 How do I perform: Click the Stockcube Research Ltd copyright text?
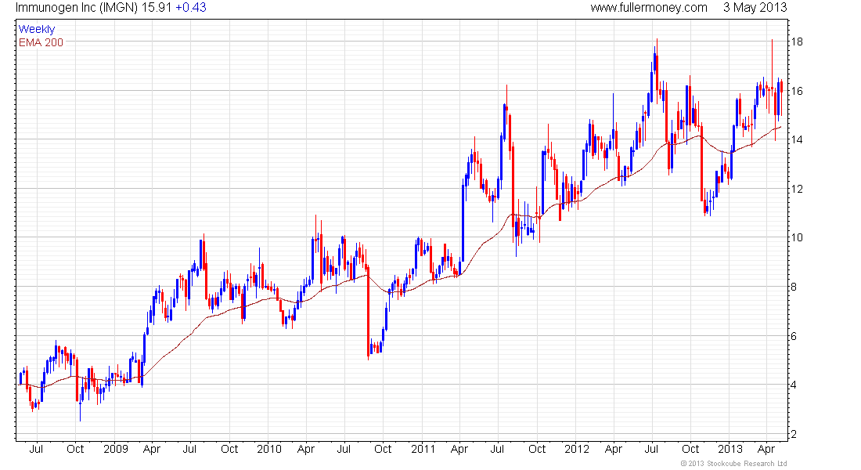click(x=733, y=464)
